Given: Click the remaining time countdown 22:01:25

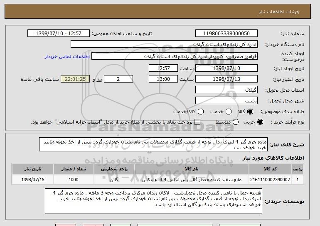Looking at the screenshot, I should click(75, 79).
